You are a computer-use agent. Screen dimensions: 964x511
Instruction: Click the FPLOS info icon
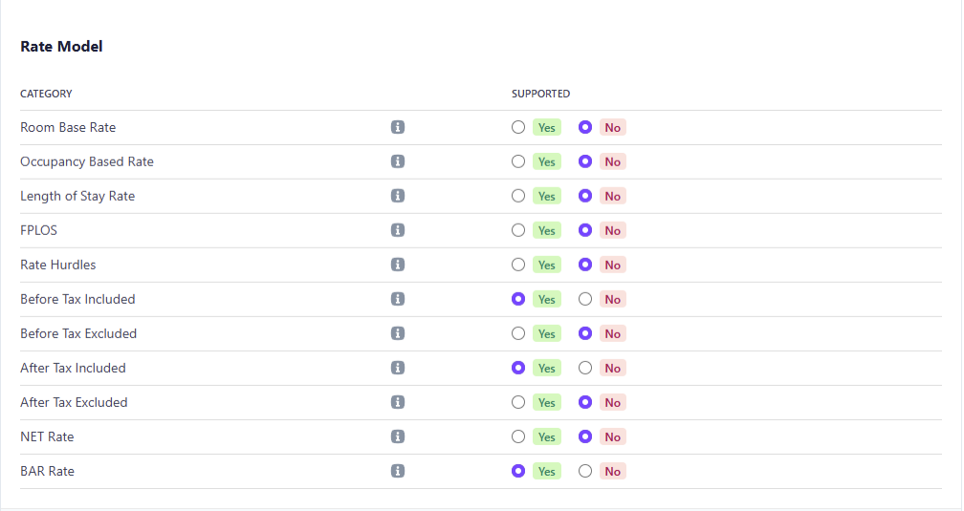pyautogui.click(x=398, y=230)
